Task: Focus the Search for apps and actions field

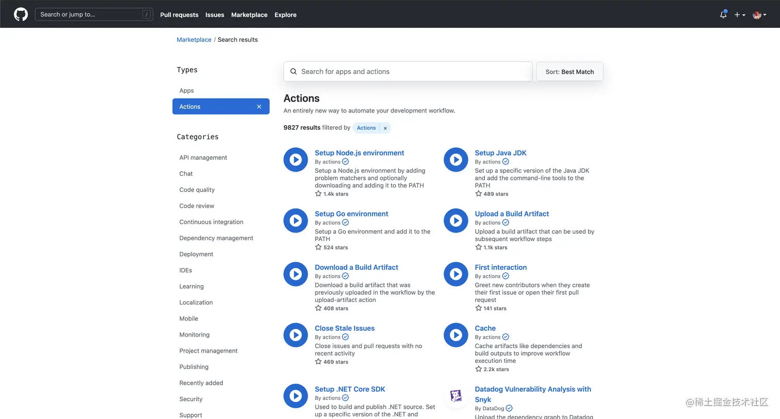Action: pyautogui.click(x=408, y=72)
